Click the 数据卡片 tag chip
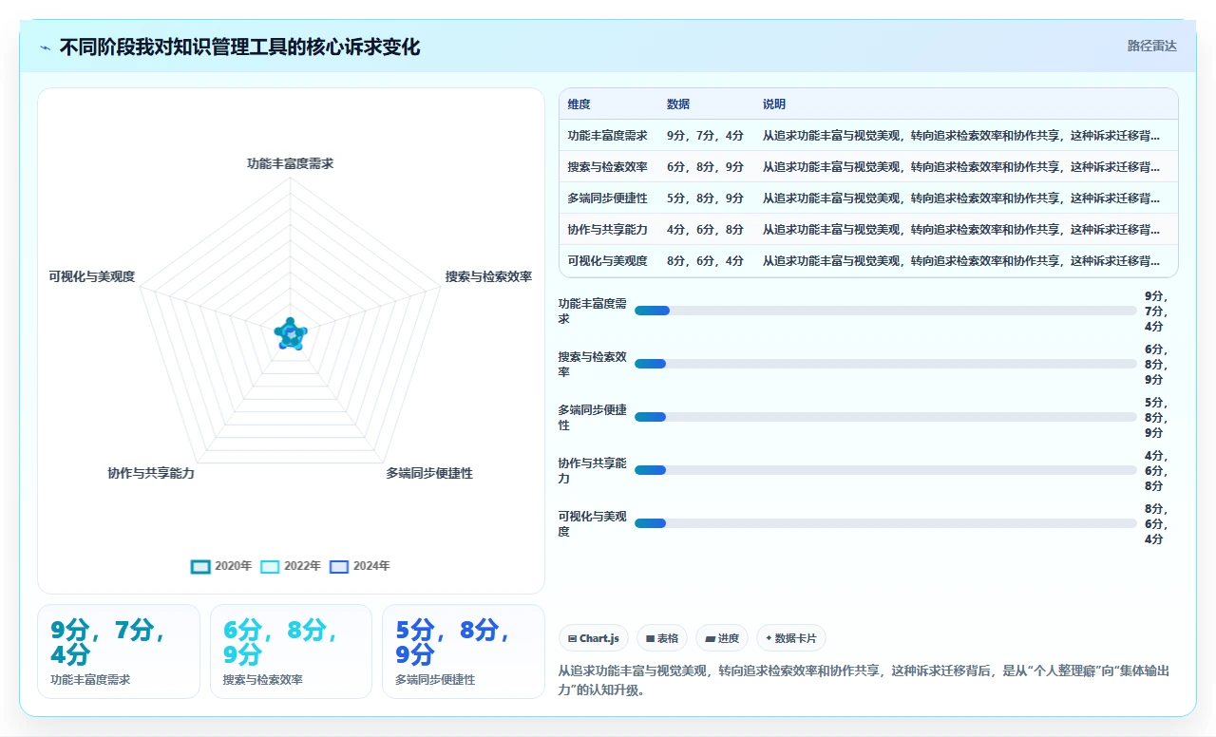Screen dimensions: 1216x737 [791, 638]
